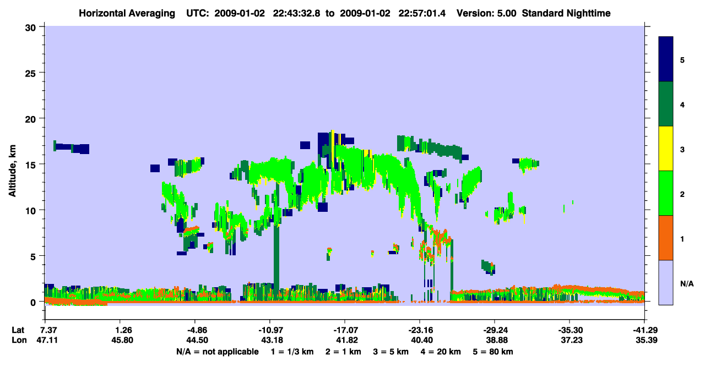Viewport: 716px width, 367px height.
Task: Click the y-axis tick label 30
Action: [32, 27]
